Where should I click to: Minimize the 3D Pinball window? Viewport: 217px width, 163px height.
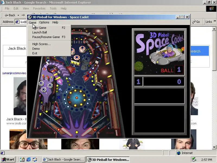[178, 17]
